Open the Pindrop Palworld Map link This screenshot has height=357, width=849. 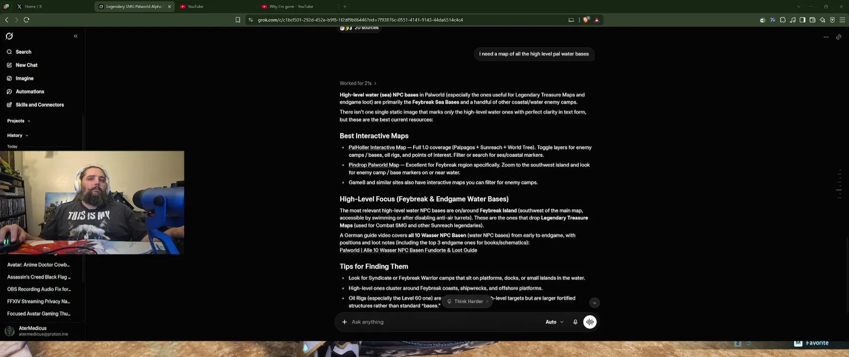pos(374,165)
